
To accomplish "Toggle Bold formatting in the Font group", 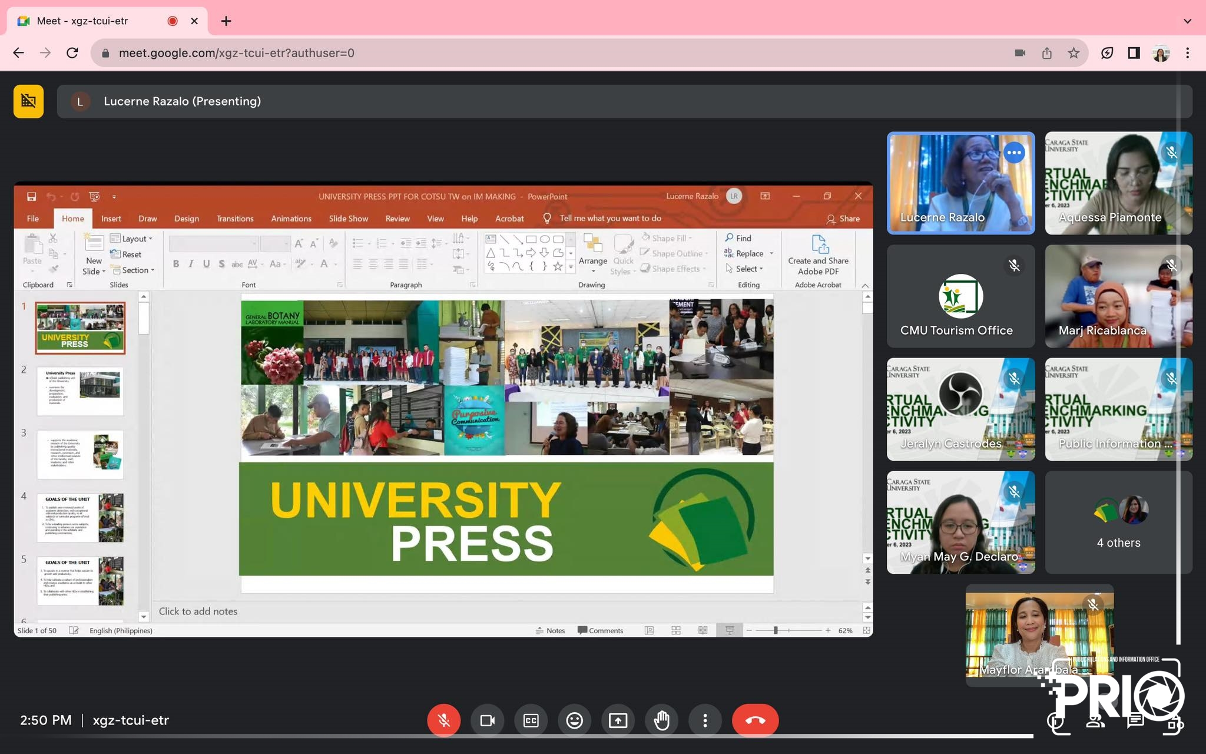I will point(175,264).
